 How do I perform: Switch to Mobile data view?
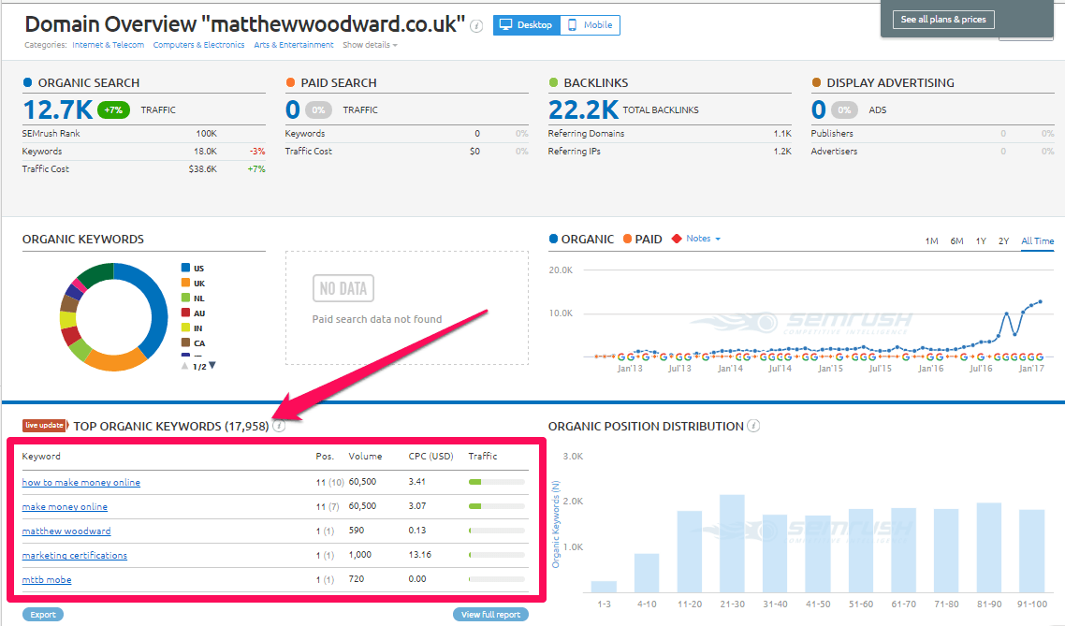[x=590, y=25]
